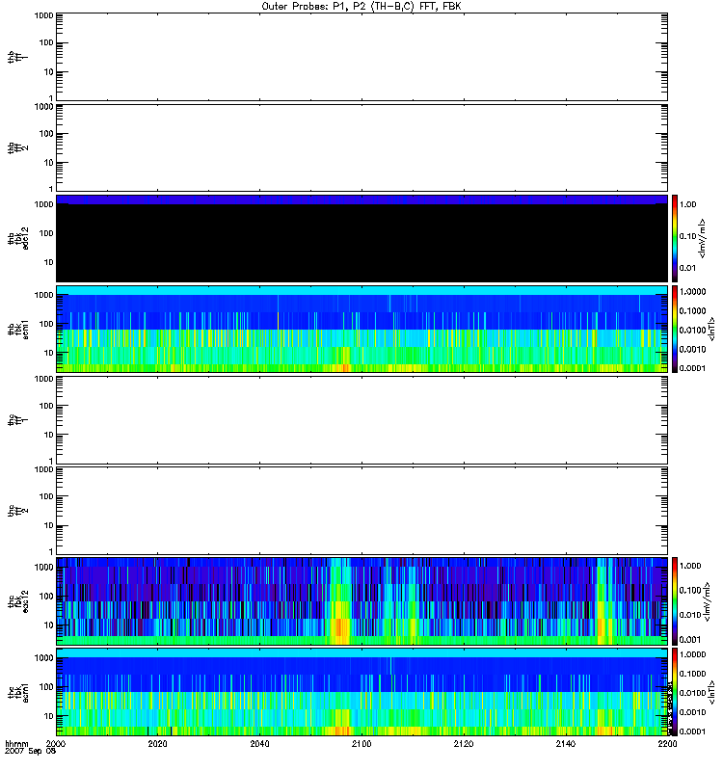Click '0.010' on thc edc12 color scale
Image resolution: width=723 pixels, height=771 pixels.
690,615
